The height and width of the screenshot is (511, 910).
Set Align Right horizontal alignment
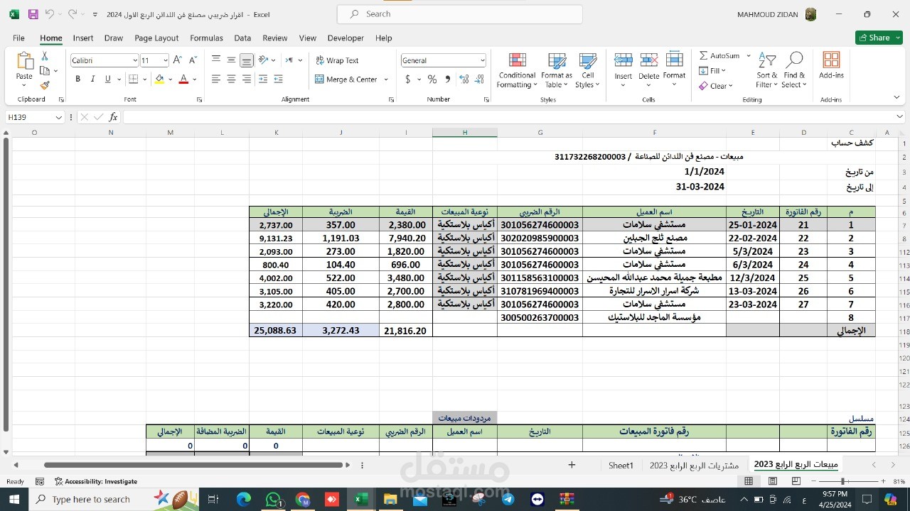246,79
